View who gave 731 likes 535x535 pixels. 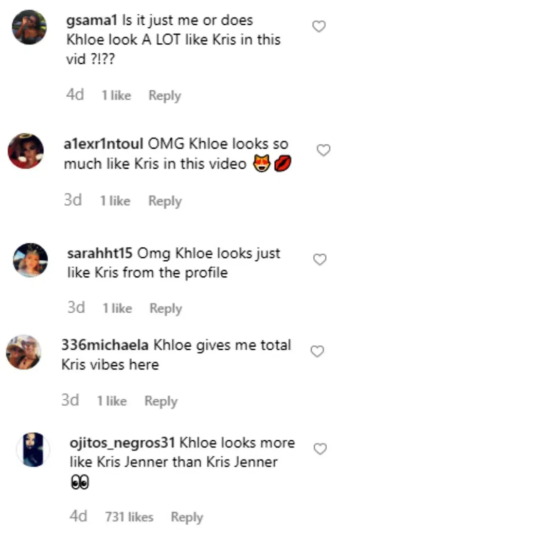(129, 517)
